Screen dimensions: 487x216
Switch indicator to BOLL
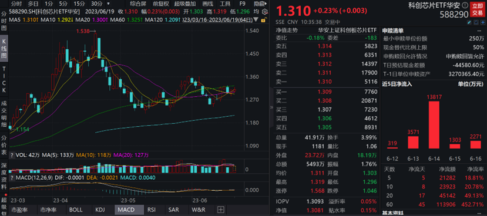pyautogui.click(x=76, y=210)
